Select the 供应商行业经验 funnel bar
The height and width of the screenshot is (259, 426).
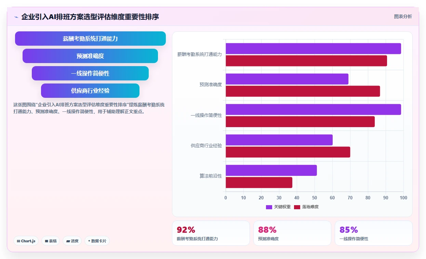[x=90, y=91]
